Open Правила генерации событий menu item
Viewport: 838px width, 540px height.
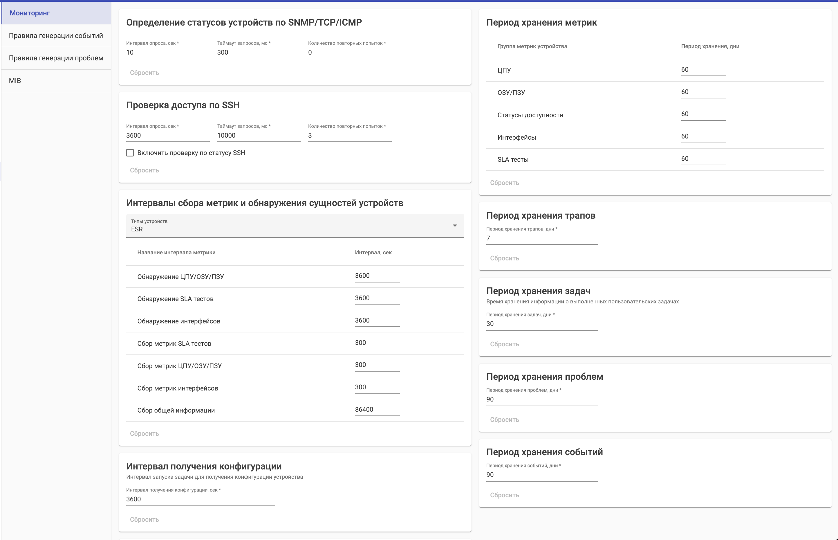pos(56,36)
